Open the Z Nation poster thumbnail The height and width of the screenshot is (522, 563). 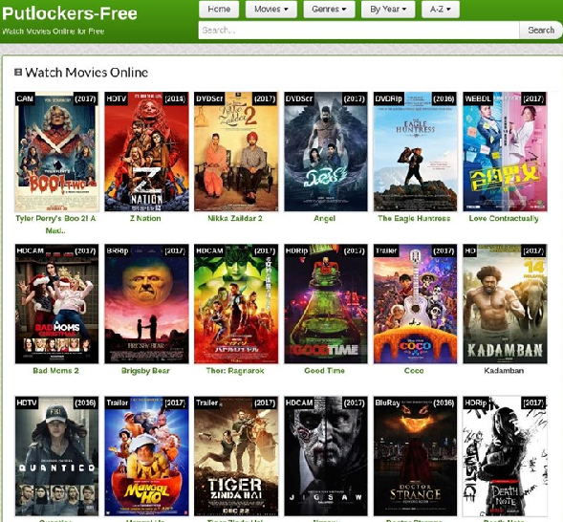(146, 151)
